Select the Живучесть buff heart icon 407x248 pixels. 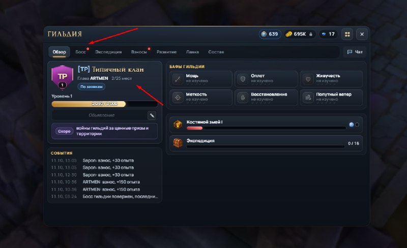[308, 79]
